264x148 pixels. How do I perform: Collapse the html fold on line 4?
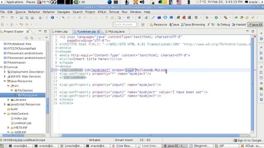58,48
